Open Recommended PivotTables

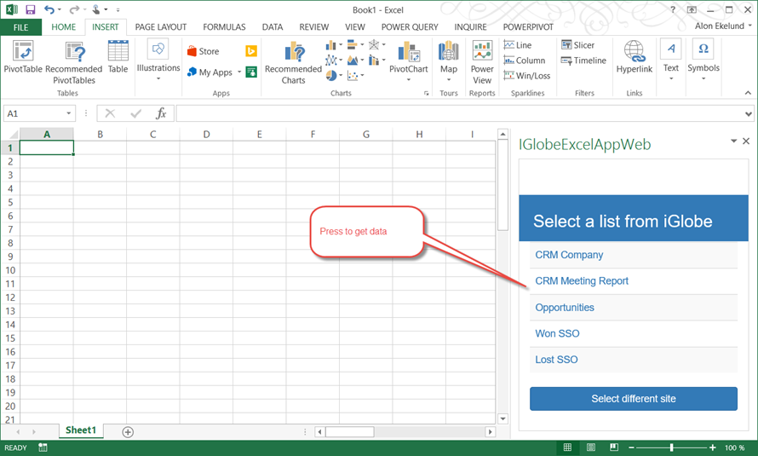pyautogui.click(x=74, y=62)
